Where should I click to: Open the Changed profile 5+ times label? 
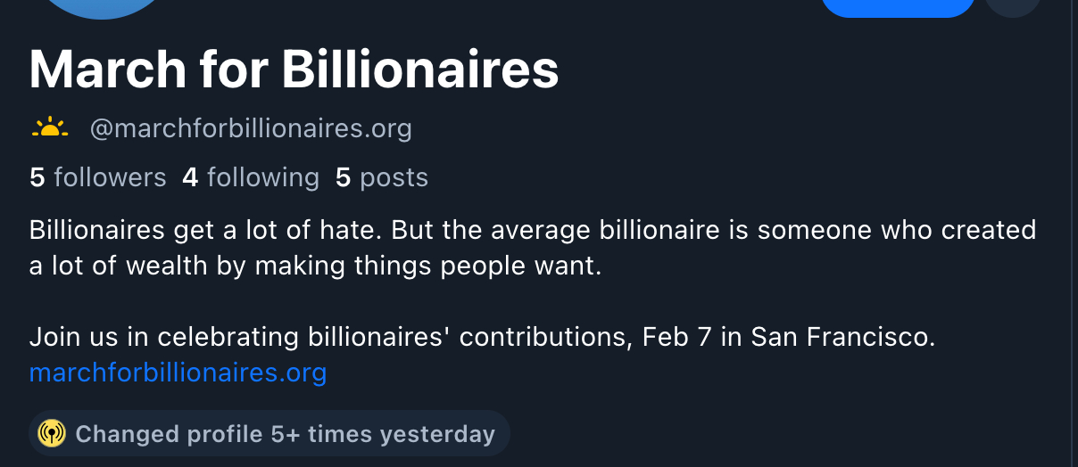(x=269, y=434)
